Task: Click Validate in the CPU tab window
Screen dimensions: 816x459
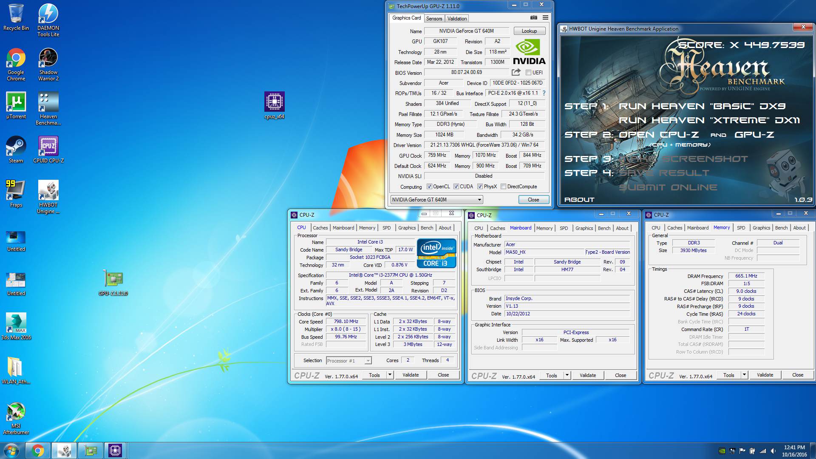Action: 411,375
